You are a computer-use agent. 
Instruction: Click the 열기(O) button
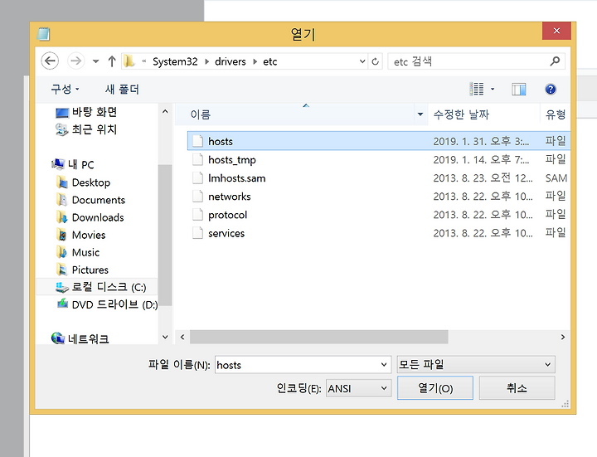click(435, 388)
